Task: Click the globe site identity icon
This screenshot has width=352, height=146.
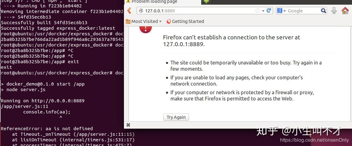Action: [x=141, y=11]
